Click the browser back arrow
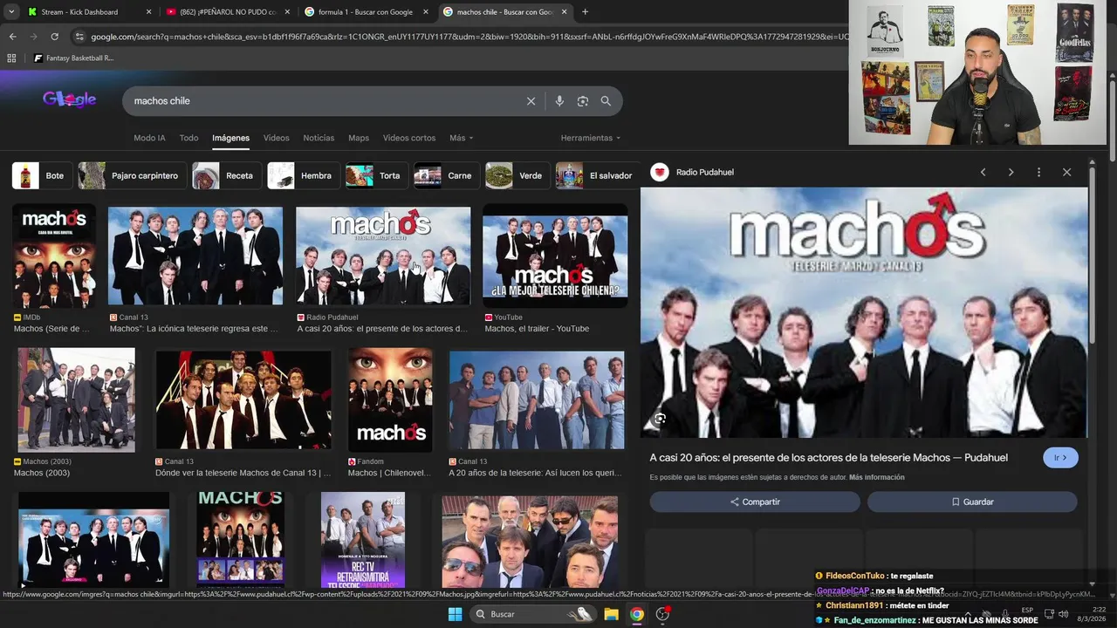Screen dimensions: 1117x628 (12, 37)
